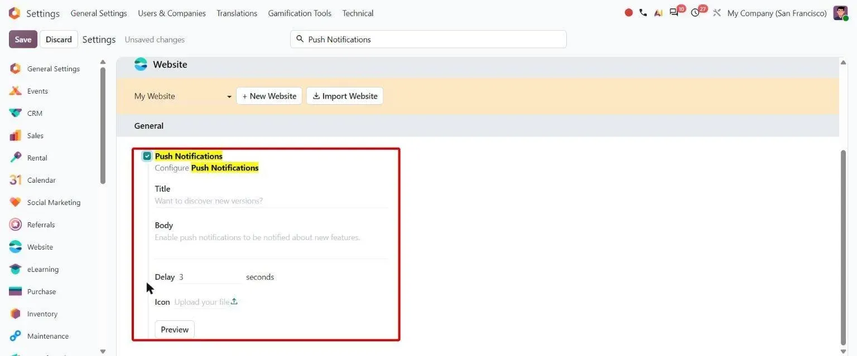Click the New Website button
This screenshot has width=857, height=356.
269,96
